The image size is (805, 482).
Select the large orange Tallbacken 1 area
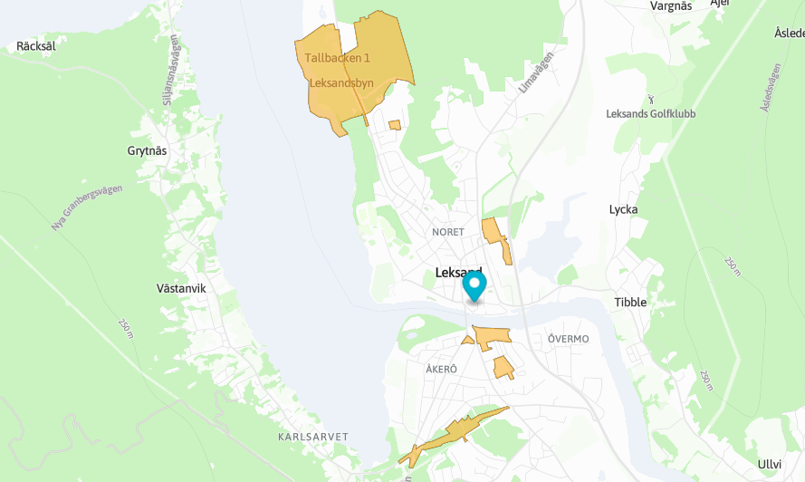coord(354,72)
